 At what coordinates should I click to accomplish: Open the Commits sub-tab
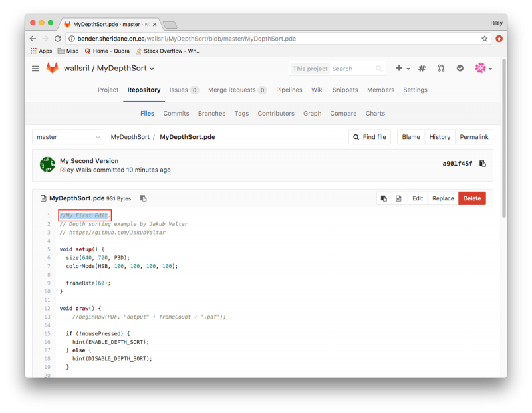176,114
